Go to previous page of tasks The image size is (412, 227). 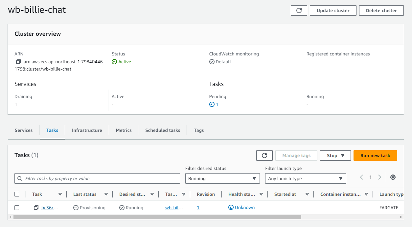(x=361, y=177)
